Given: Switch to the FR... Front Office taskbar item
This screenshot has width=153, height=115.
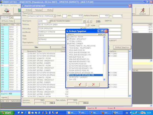Looking at the screenshot, I should (x=117, y=113).
